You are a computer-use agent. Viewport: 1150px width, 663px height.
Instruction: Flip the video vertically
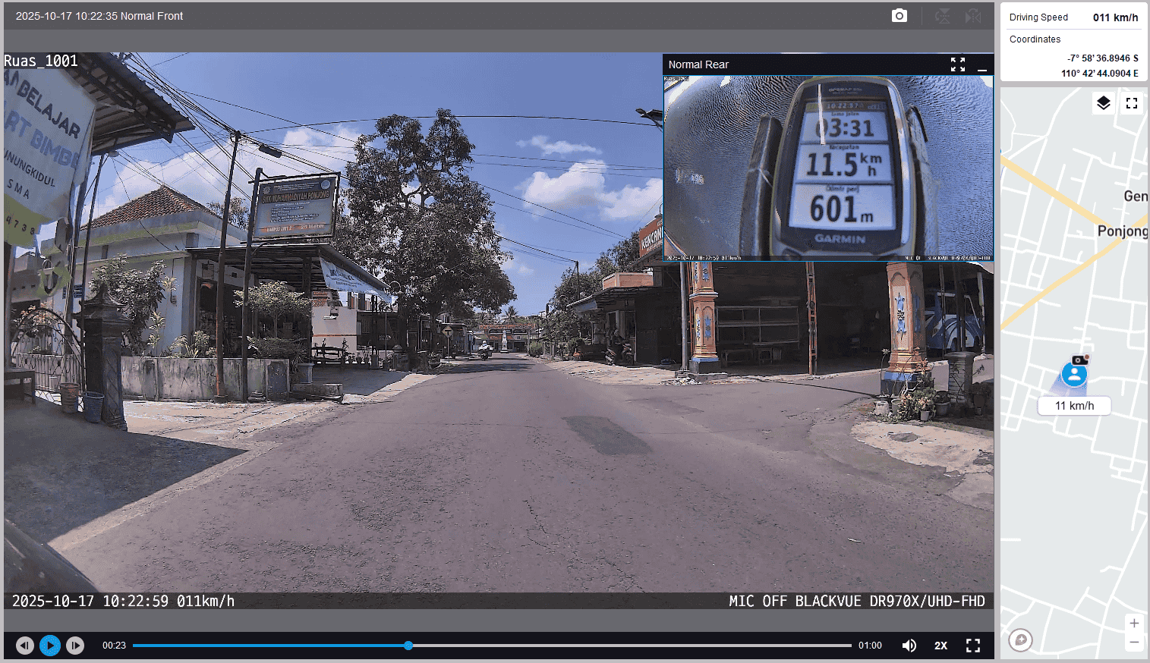[942, 16]
